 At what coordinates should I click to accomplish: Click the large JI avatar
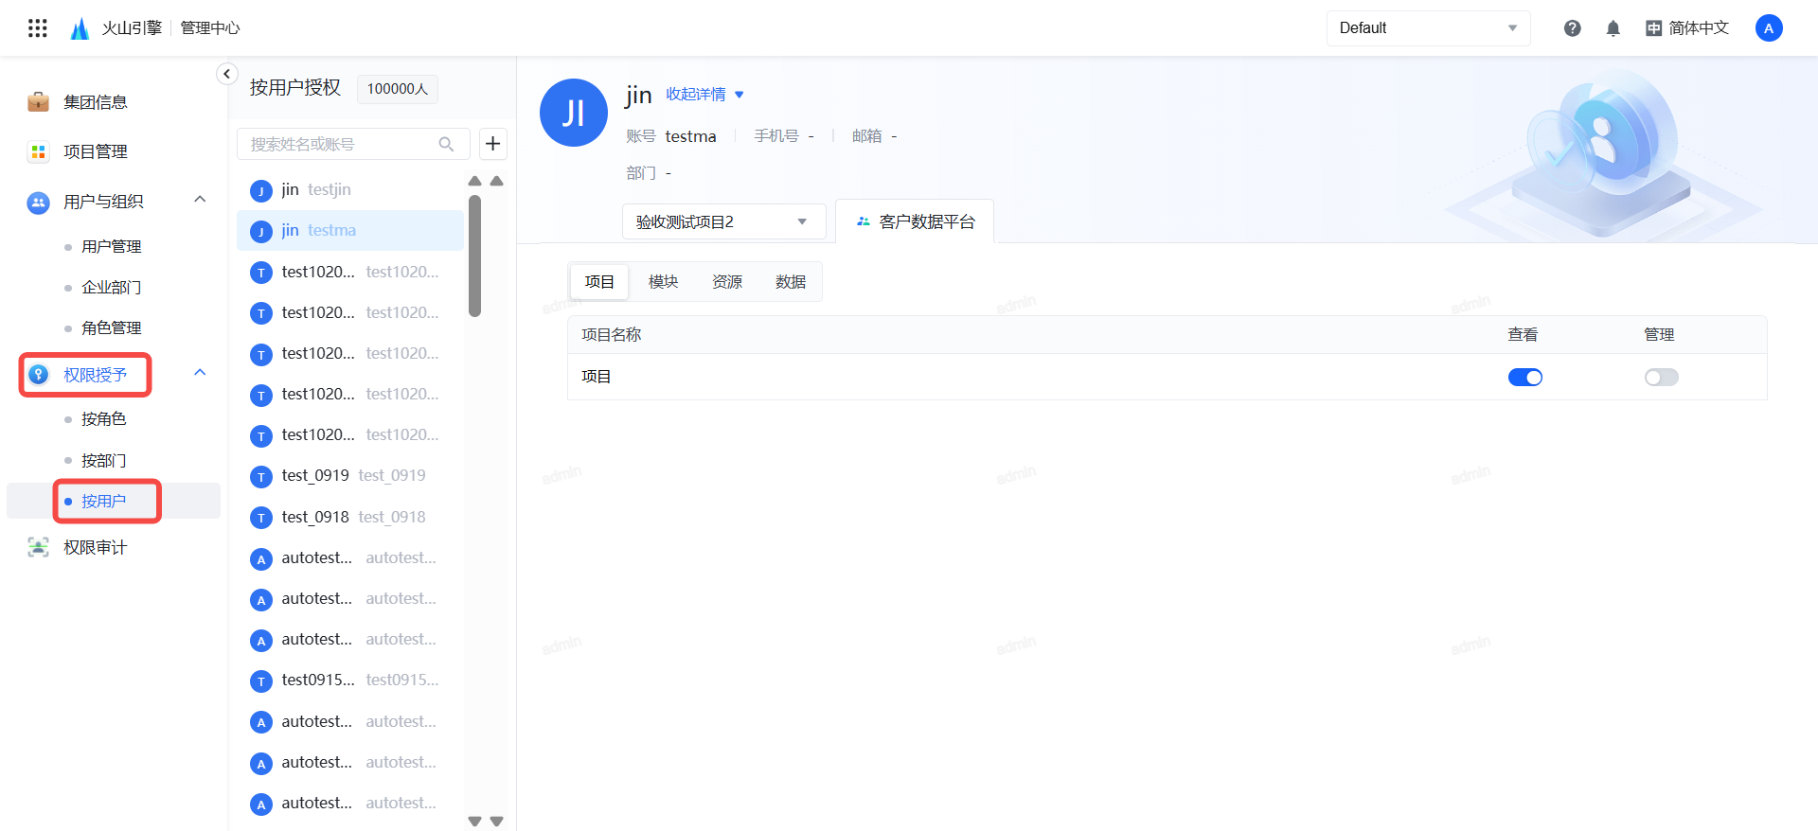[x=574, y=113]
